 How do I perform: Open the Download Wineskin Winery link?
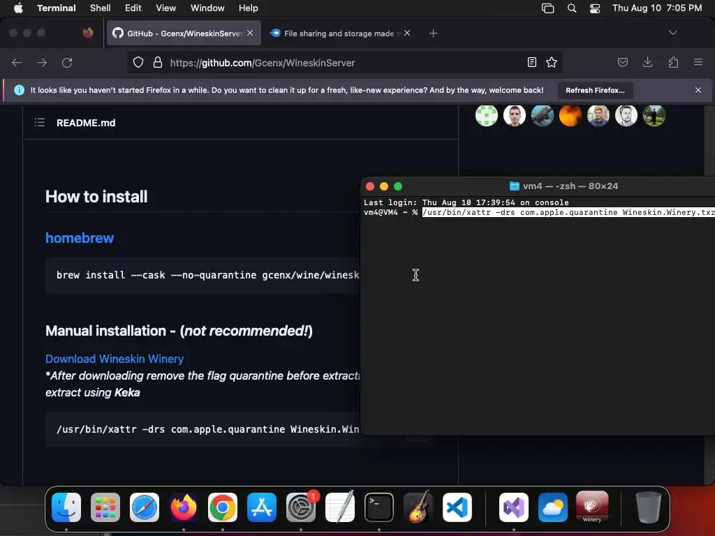click(x=115, y=359)
